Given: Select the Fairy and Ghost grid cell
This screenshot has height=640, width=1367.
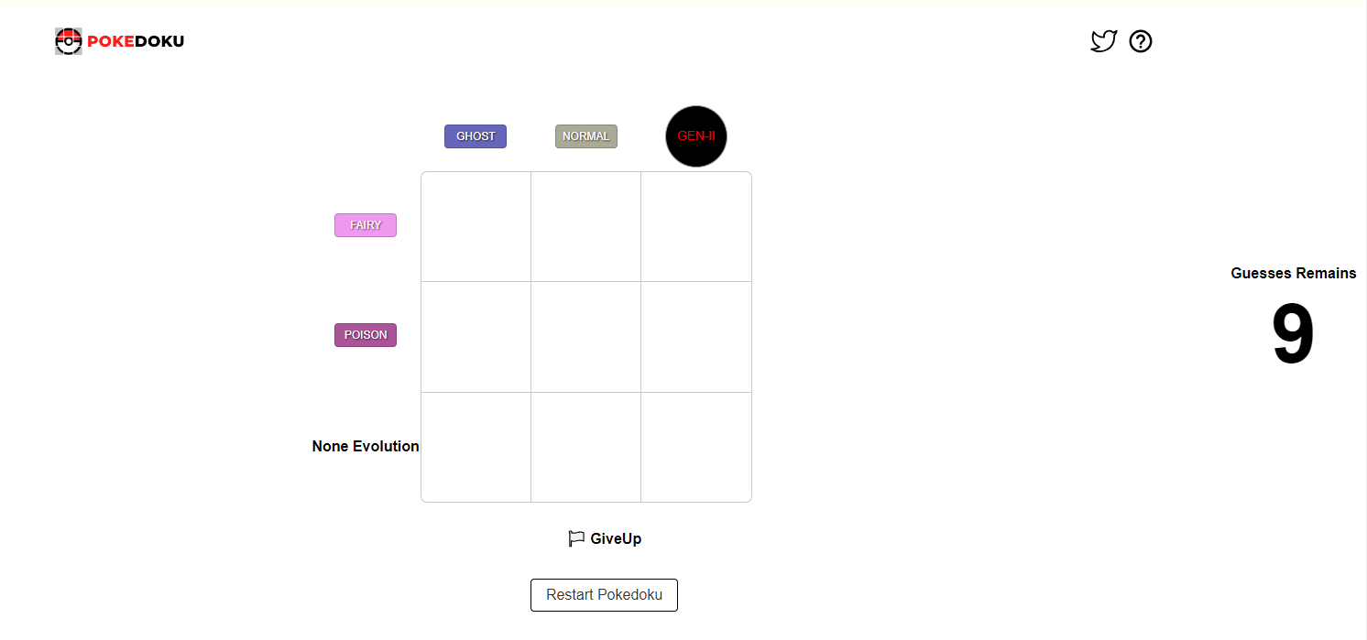Looking at the screenshot, I should [x=476, y=227].
